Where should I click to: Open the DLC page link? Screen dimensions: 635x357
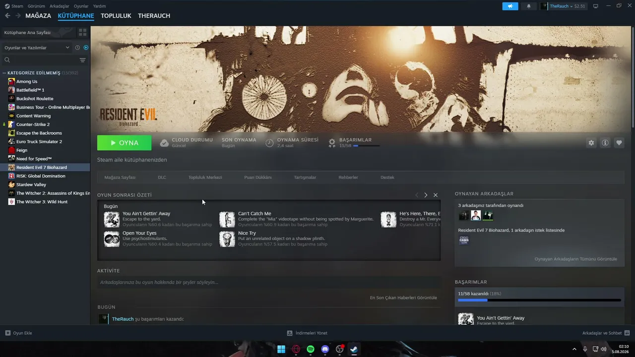tap(162, 177)
